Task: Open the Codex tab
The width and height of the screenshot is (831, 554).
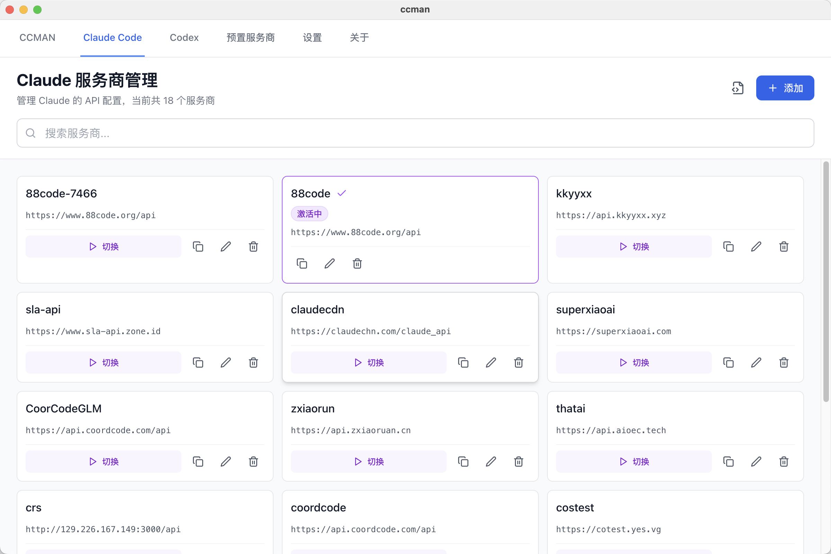Action: point(184,37)
